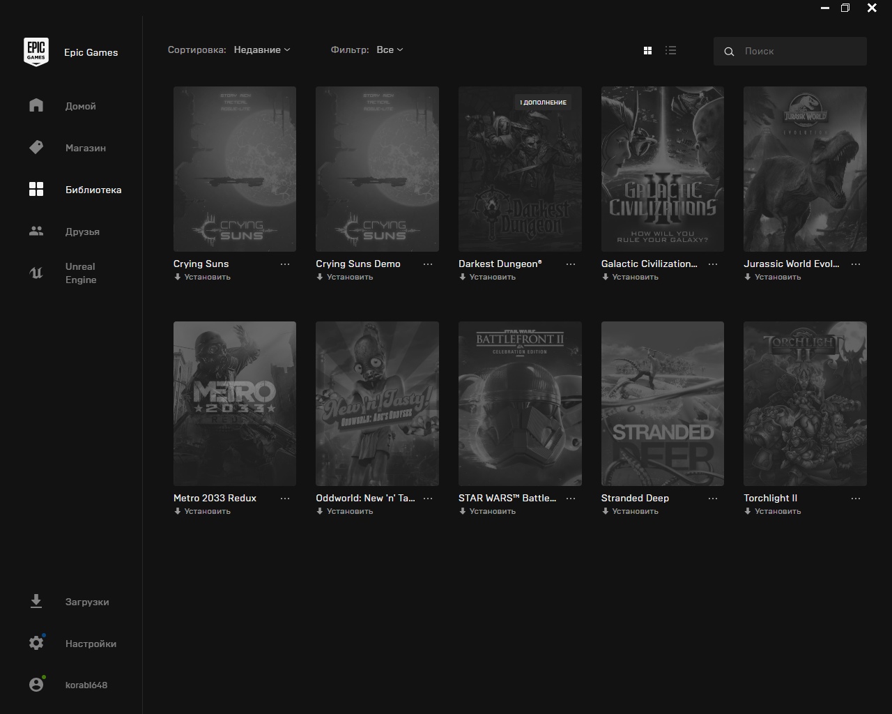This screenshot has height=714, width=892.
Task: Select the Torchlight II cover art
Action: tap(805, 404)
